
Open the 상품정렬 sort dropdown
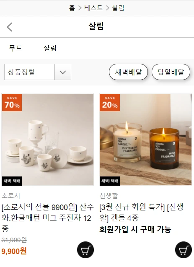38,72
